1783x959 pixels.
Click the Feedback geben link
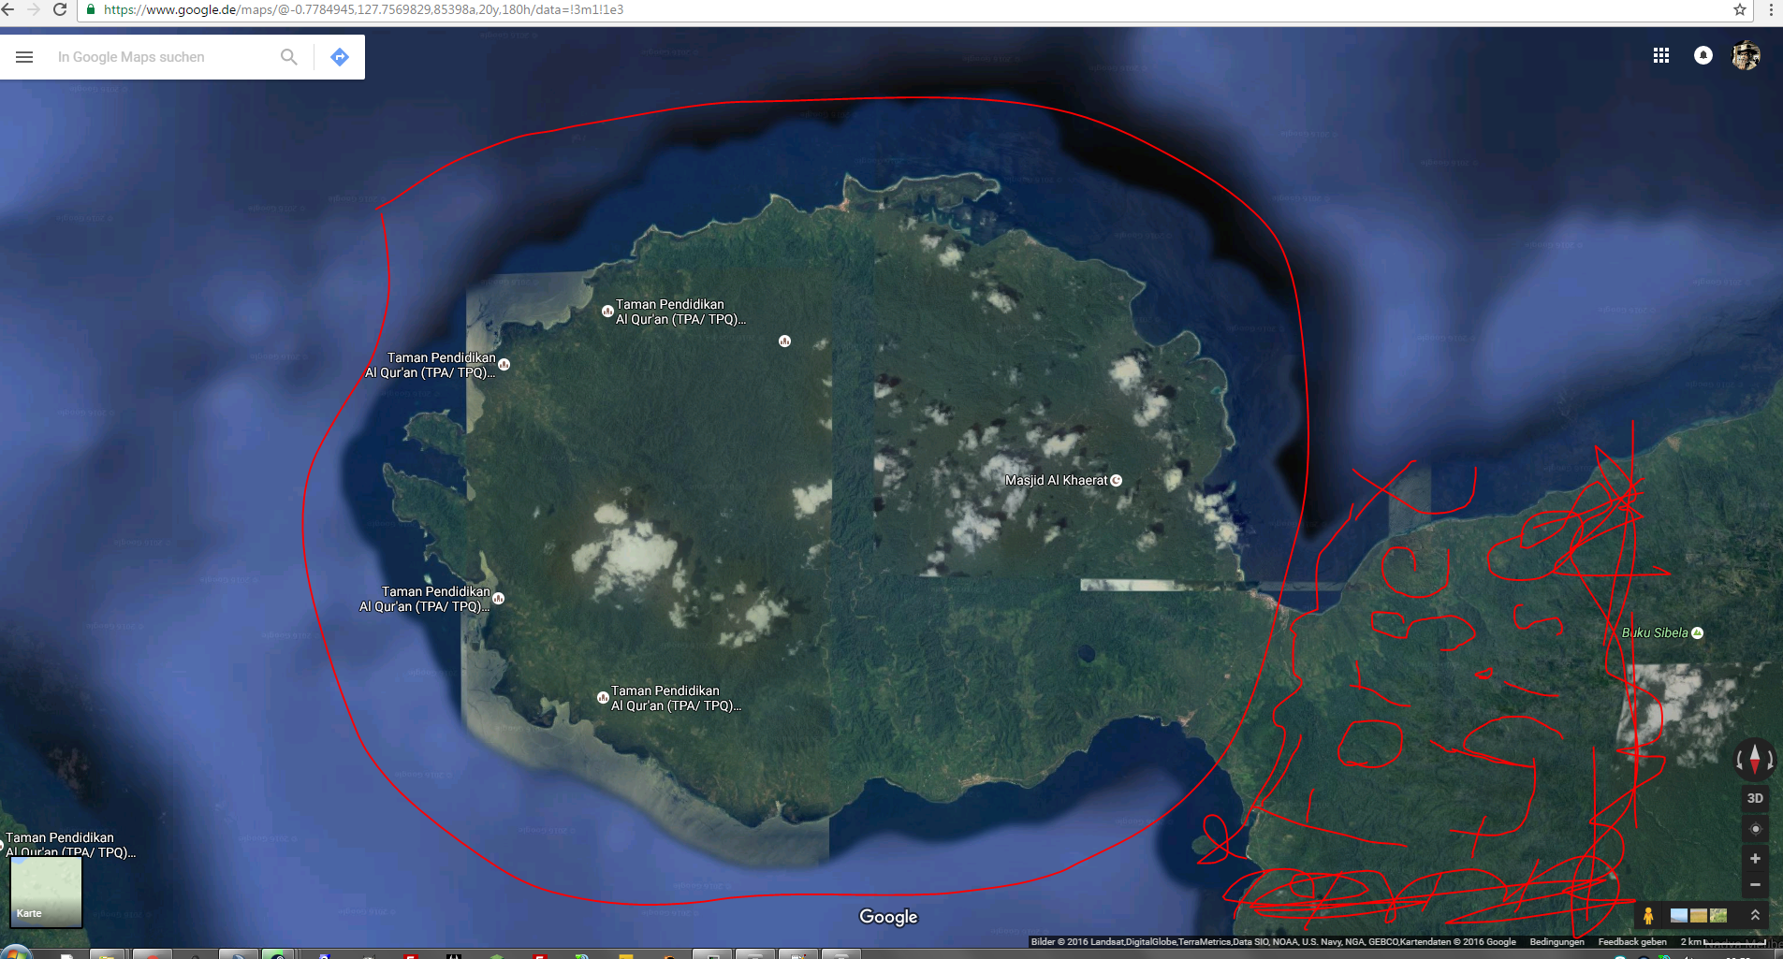(1631, 942)
